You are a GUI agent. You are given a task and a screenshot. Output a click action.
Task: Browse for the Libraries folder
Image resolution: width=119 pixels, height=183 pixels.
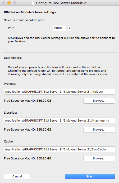[x=99, y=130]
